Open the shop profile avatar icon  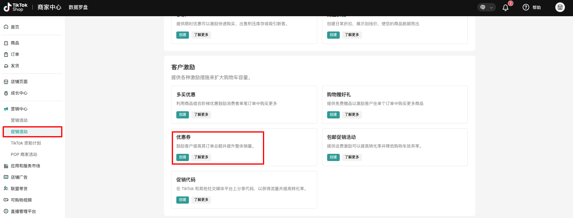pyautogui.click(x=560, y=7)
